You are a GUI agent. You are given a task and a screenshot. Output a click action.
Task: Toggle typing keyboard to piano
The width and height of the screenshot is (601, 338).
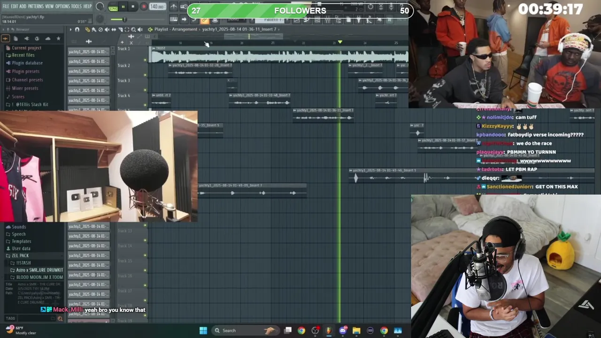pyautogui.click(x=173, y=19)
